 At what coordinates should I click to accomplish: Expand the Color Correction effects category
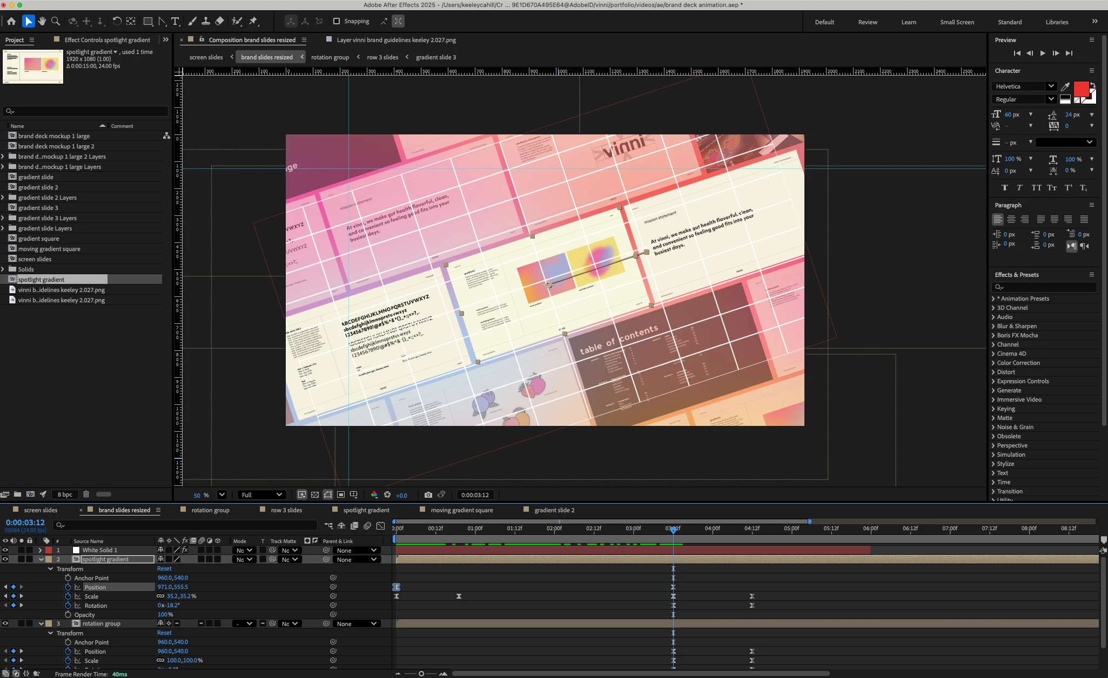click(x=993, y=363)
